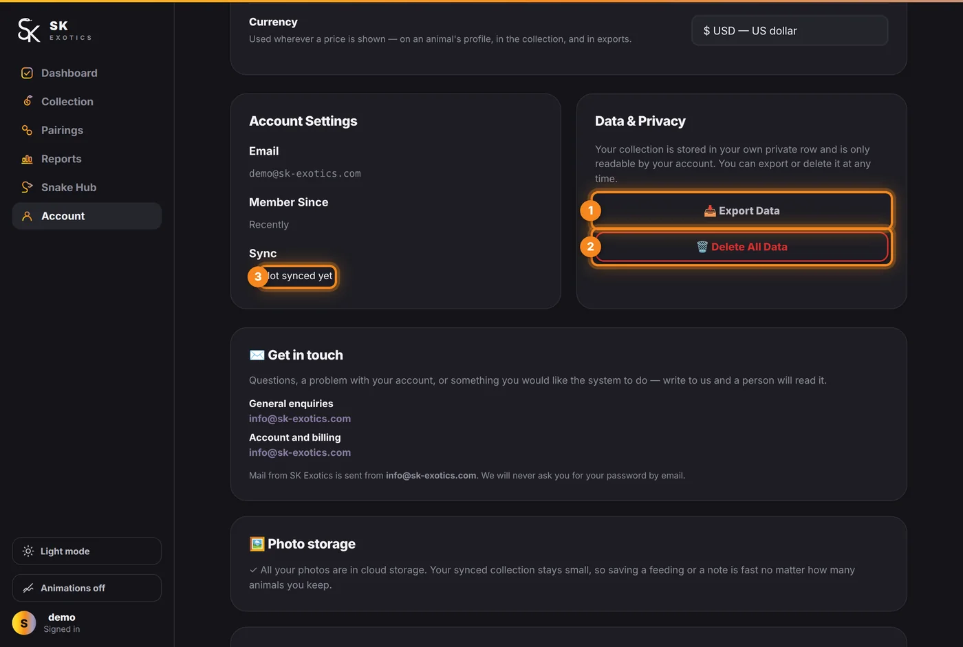This screenshot has width=963, height=647.
Task: Open the Pairings section
Action: click(87, 130)
